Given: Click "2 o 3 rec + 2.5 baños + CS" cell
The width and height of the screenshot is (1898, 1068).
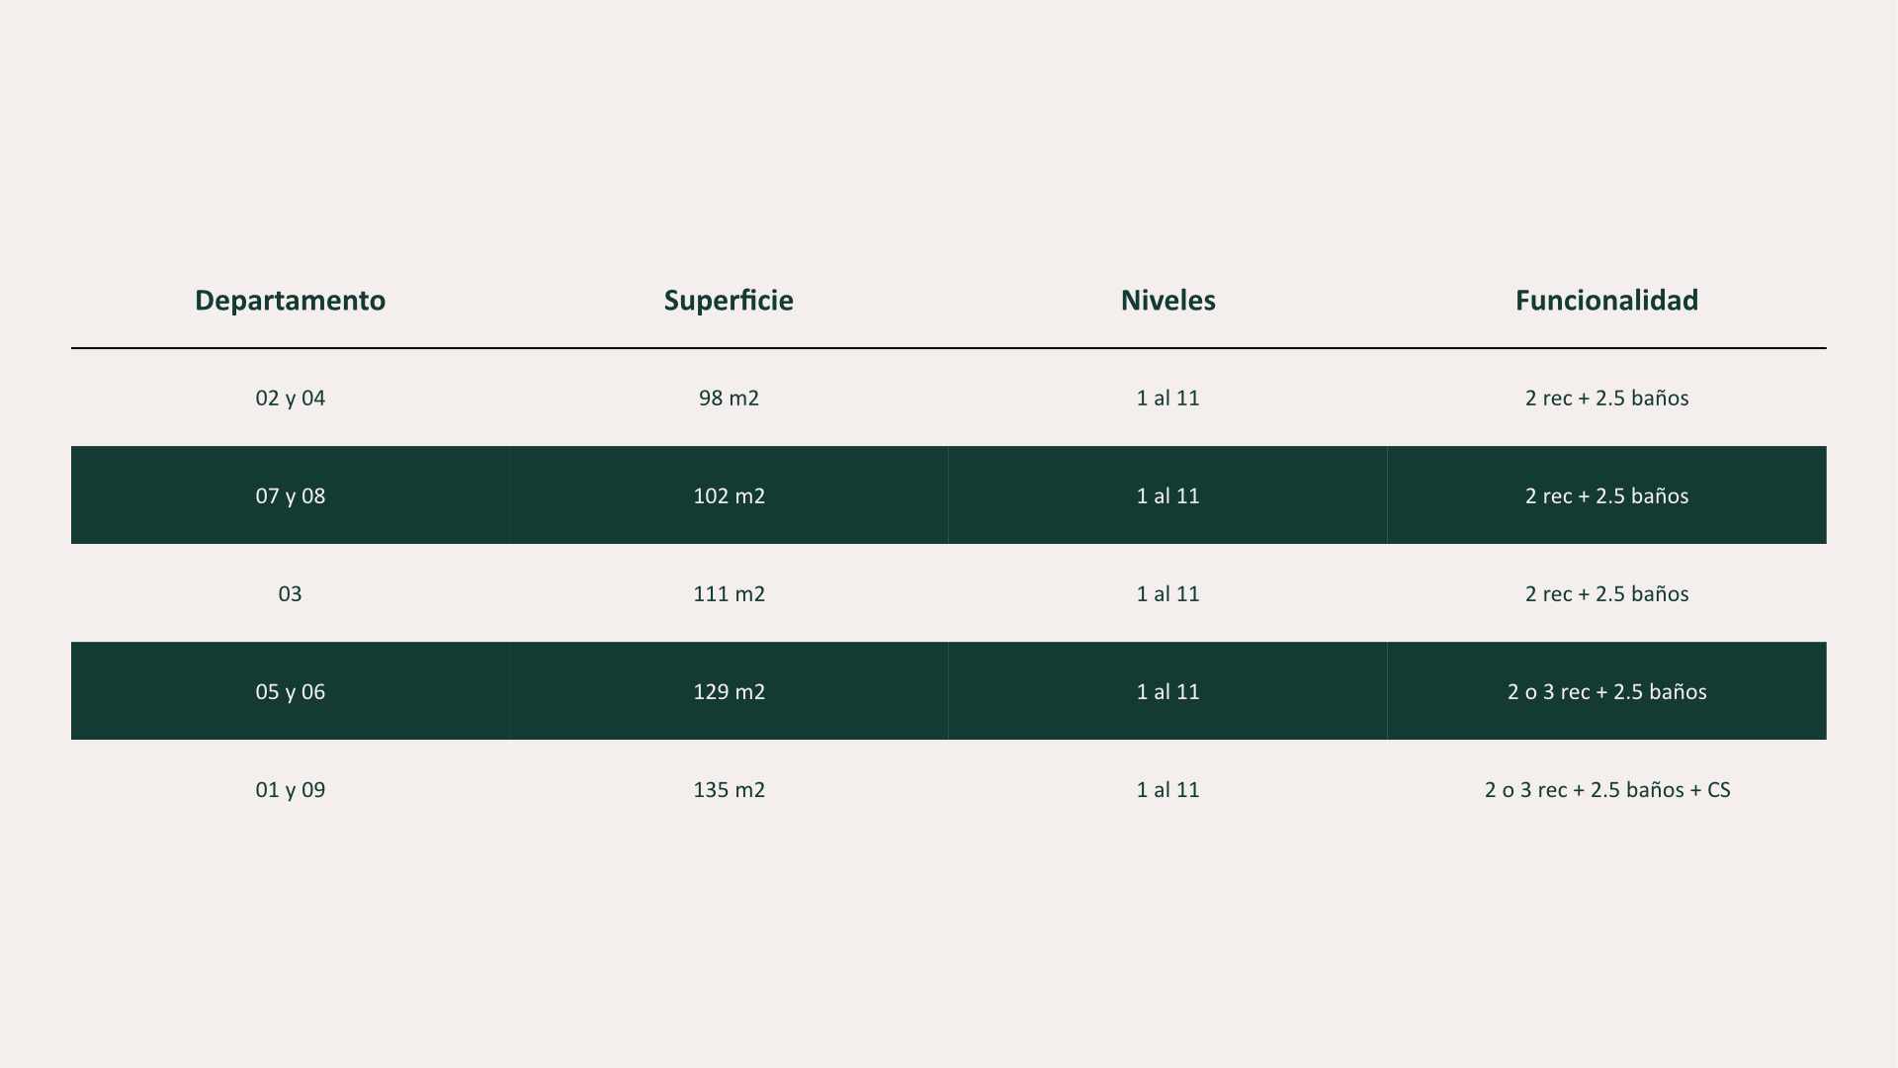Looking at the screenshot, I should point(1606,789).
